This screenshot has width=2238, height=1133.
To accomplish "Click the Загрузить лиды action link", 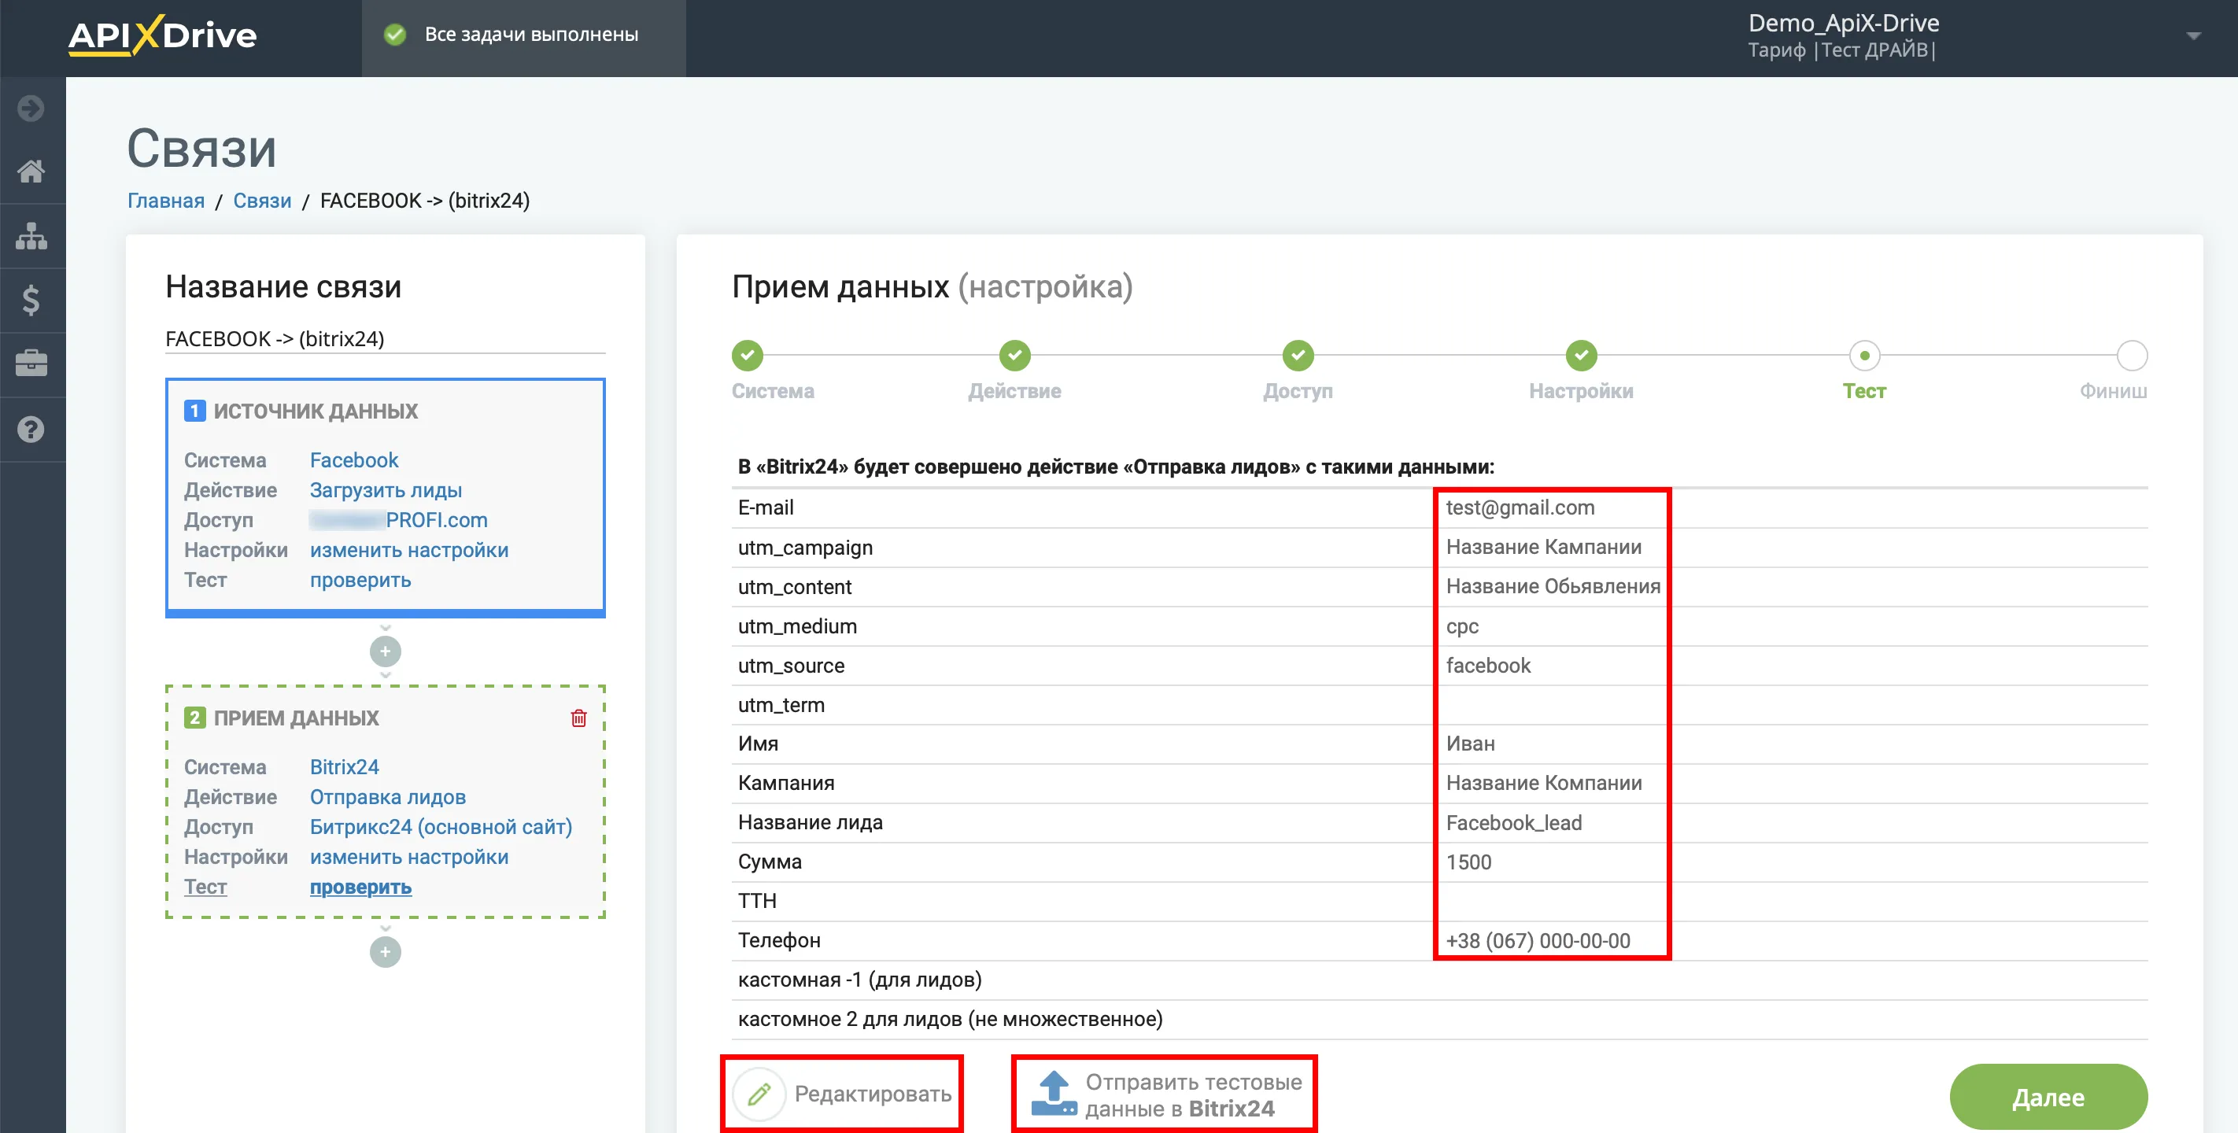I will click(x=386, y=490).
